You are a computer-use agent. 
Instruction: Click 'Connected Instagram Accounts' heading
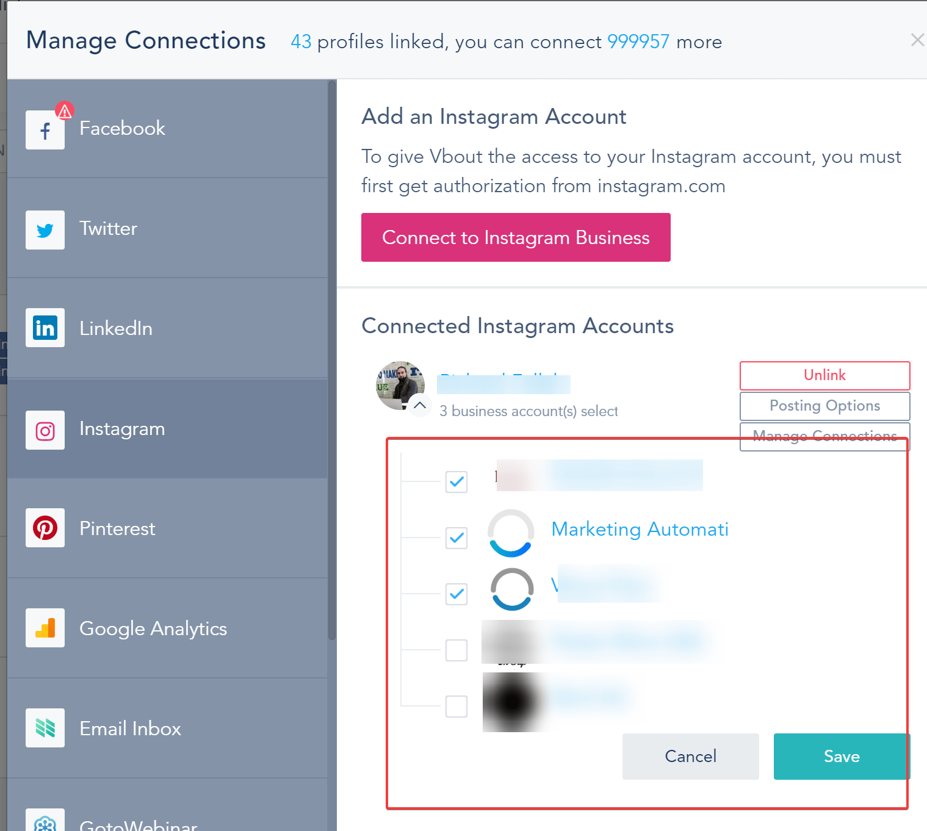tap(518, 326)
